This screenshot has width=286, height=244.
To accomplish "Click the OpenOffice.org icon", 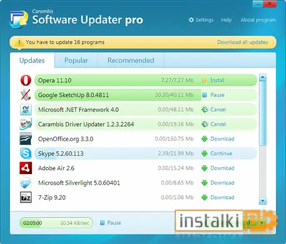I will 26,139.
